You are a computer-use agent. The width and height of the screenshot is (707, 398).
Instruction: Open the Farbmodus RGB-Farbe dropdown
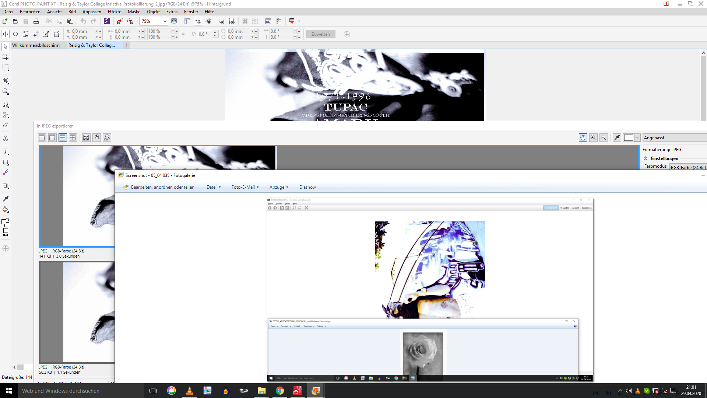coord(688,167)
